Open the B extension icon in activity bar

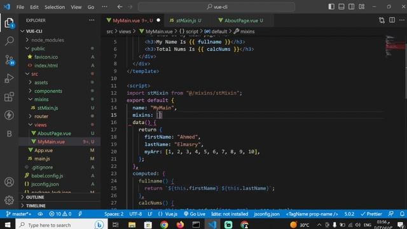click(9, 134)
